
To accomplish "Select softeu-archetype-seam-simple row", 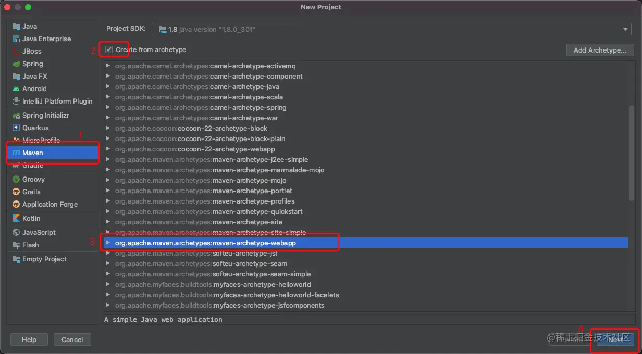I will pos(365,274).
